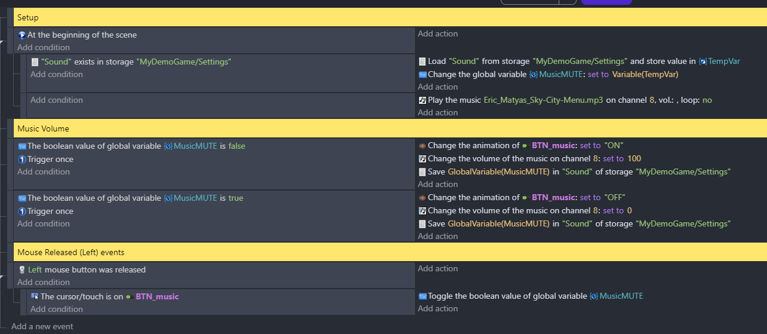Add condition below Trigger once of 'MusicMUTE is false'
This screenshot has height=334, width=767.
pos(44,172)
